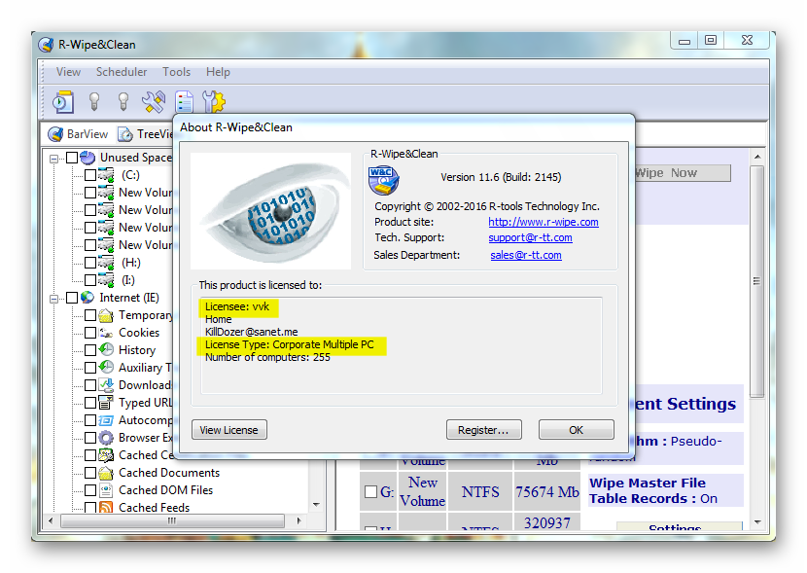This screenshot has height=573, width=807.
Task: Switch to the TreeView tab
Action: click(x=146, y=134)
